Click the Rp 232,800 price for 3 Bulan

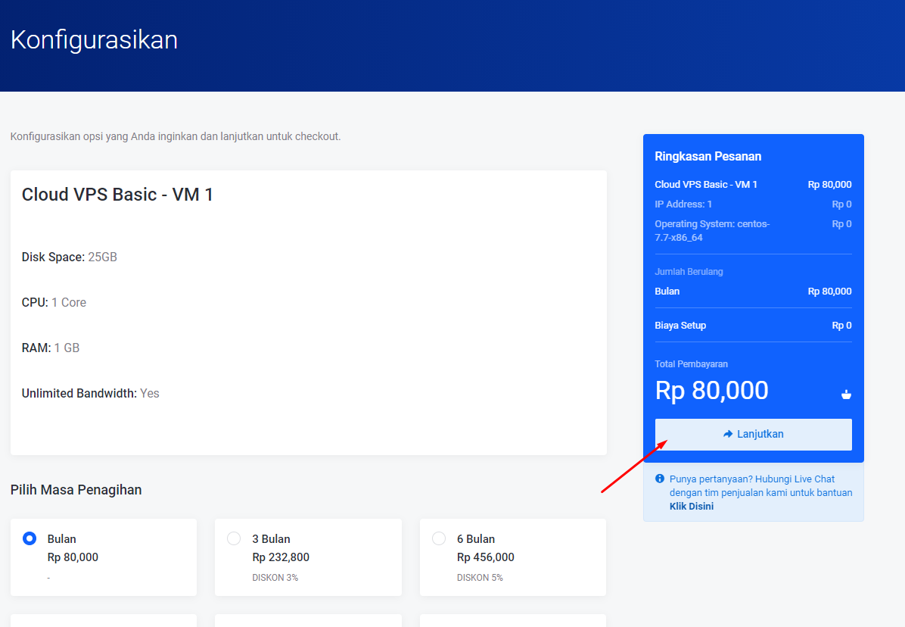[x=281, y=557]
